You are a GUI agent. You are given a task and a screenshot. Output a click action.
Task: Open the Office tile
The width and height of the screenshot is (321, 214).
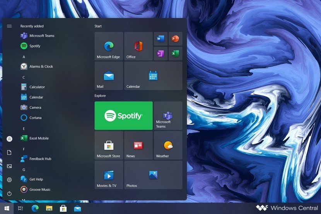138,46
